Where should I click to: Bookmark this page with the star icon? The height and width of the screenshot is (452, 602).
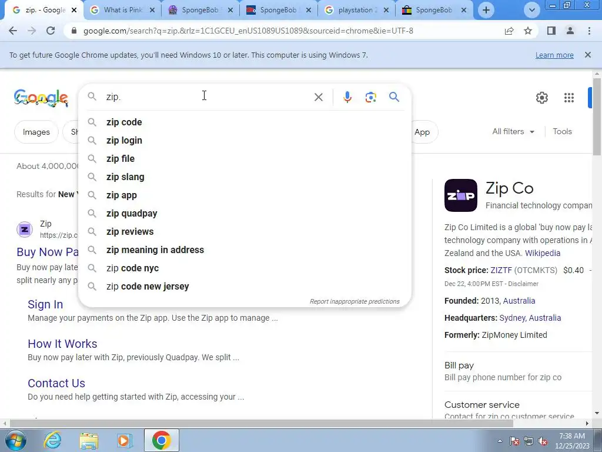(x=528, y=31)
